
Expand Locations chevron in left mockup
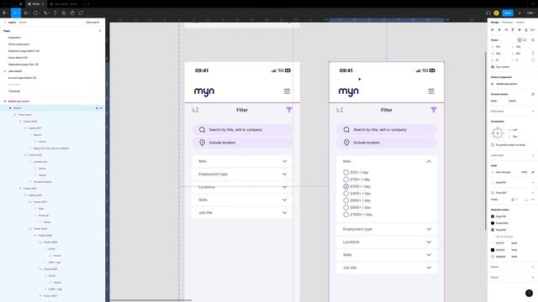pyautogui.click(x=284, y=187)
